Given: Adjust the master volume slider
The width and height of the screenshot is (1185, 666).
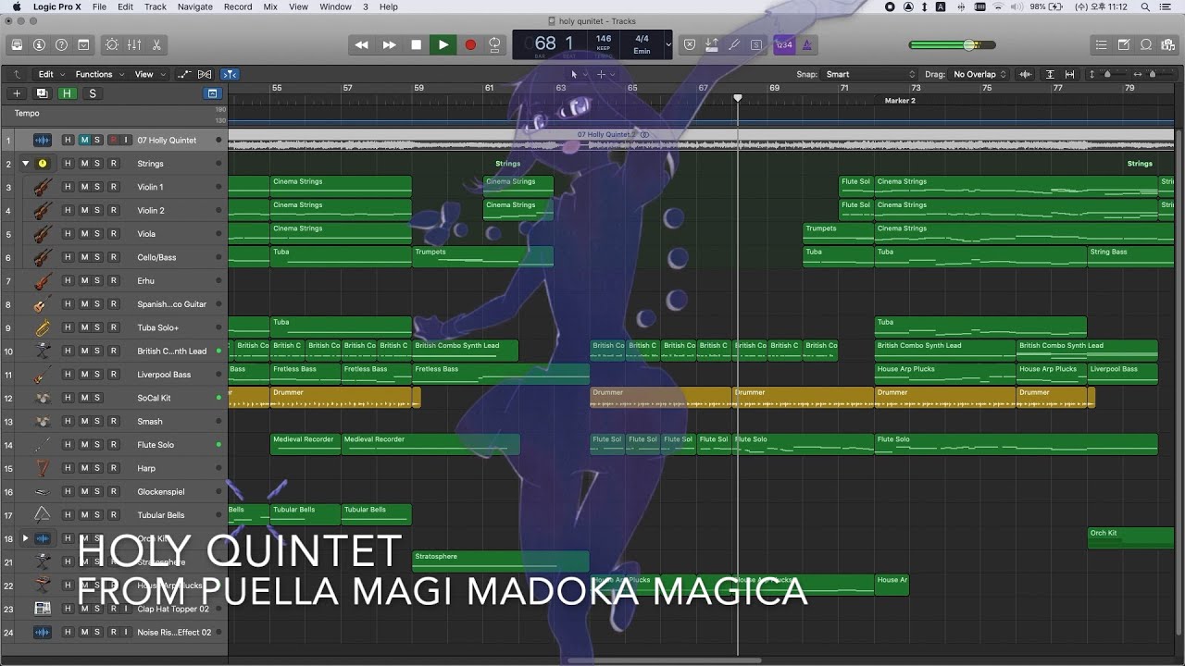Looking at the screenshot, I should 952,44.
